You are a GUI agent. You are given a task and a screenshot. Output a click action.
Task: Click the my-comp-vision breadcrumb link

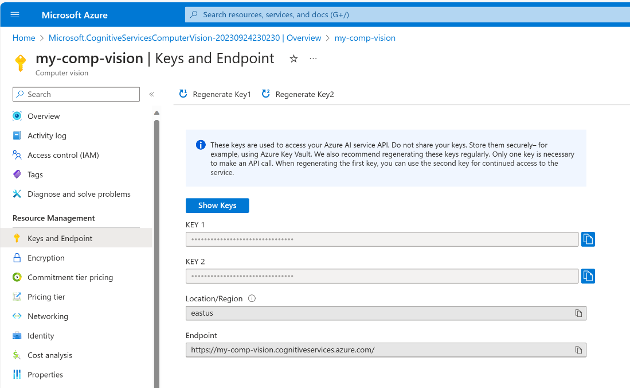coord(365,38)
